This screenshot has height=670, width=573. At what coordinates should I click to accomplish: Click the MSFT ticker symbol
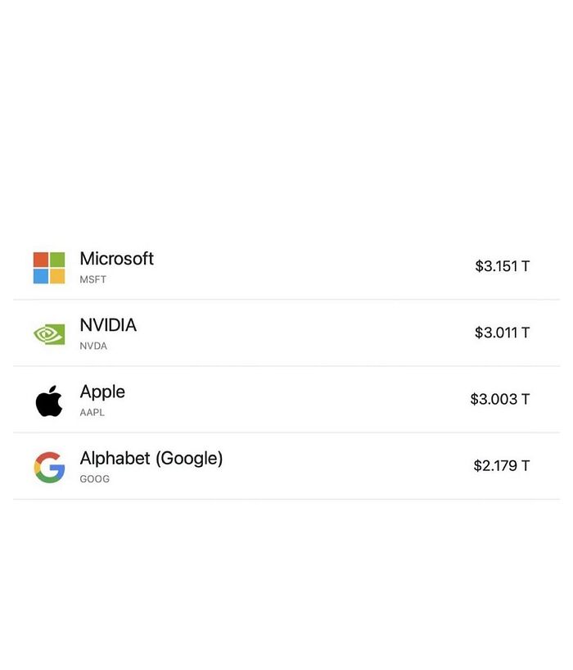pos(92,279)
